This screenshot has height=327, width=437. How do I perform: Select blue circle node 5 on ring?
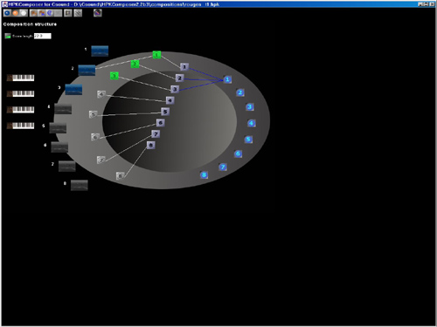248,140
